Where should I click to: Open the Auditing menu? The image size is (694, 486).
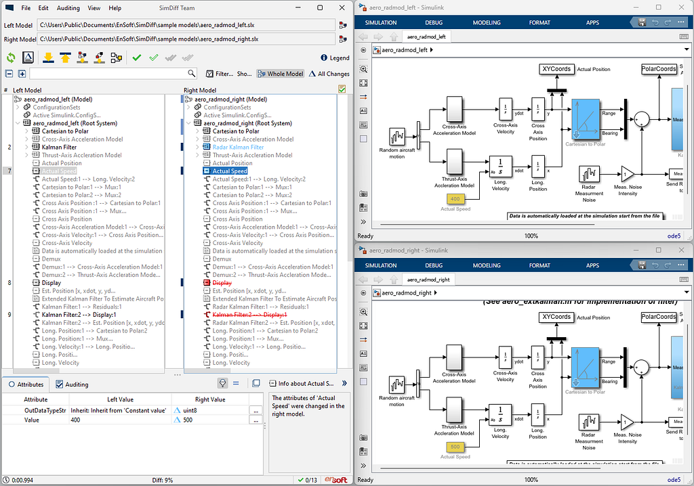pyautogui.click(x=68, y=8)
